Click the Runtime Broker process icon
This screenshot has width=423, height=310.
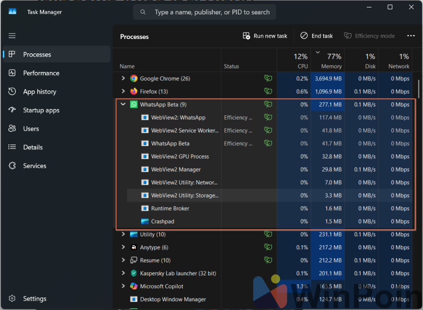coord(145,208)
